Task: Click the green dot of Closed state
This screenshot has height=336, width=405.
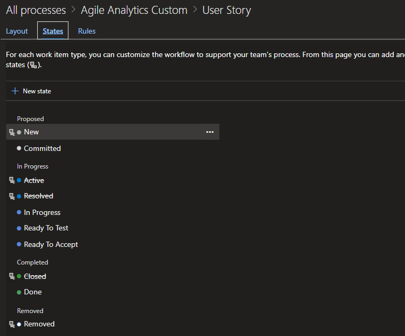Action: 19,276
